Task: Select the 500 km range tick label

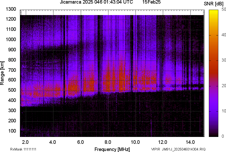Action: coord(13,90)
